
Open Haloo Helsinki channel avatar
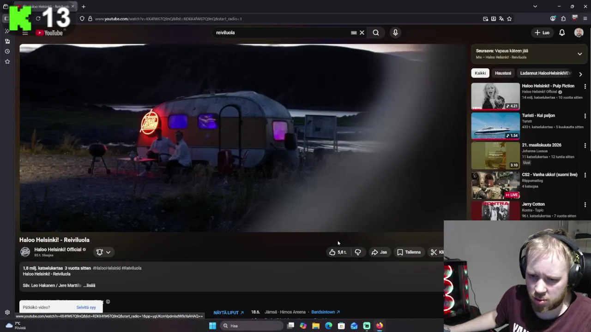25,252
